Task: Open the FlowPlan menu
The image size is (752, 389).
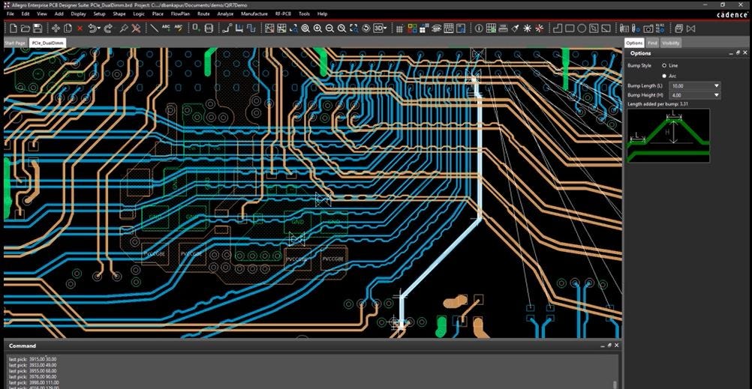Action: pos(180,14)
